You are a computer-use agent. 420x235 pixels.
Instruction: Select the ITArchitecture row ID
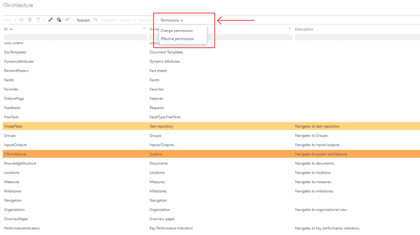point(15,154)
